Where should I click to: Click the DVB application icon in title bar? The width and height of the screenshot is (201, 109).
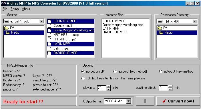(3, 3)
